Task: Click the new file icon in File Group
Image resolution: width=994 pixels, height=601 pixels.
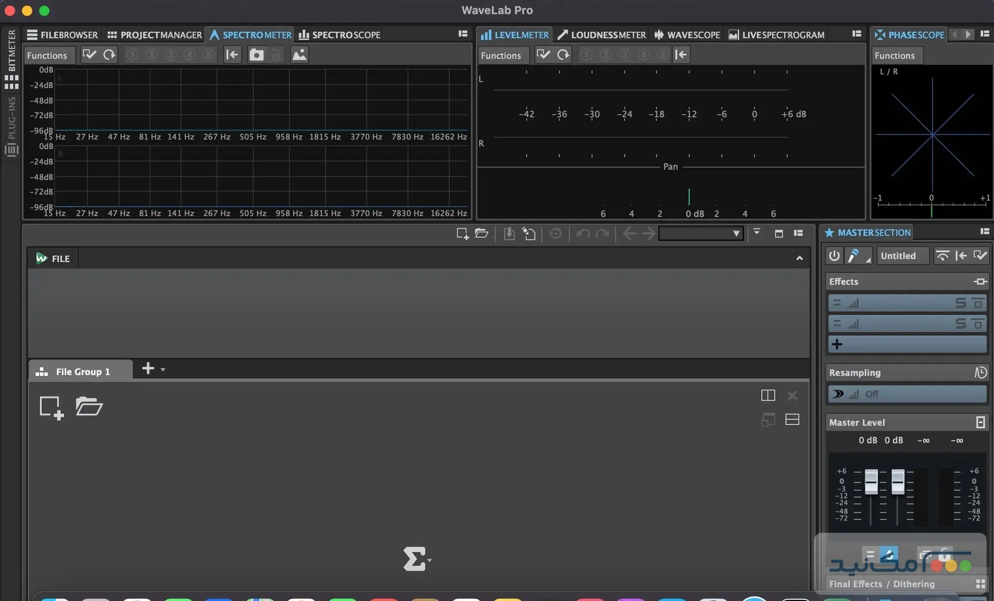Action: click(x=52, y=407)
